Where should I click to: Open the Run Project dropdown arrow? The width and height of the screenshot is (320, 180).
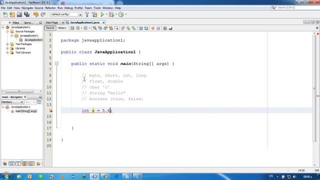click(106, 14)
